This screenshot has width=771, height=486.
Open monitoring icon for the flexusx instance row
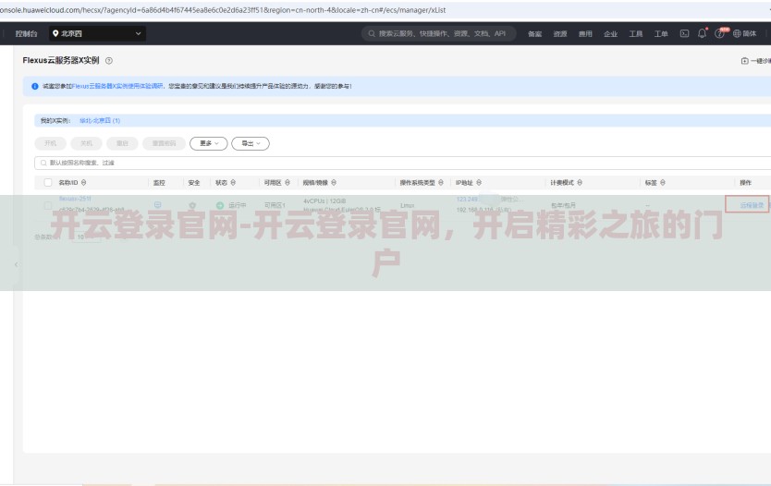[x=158, y=204]
